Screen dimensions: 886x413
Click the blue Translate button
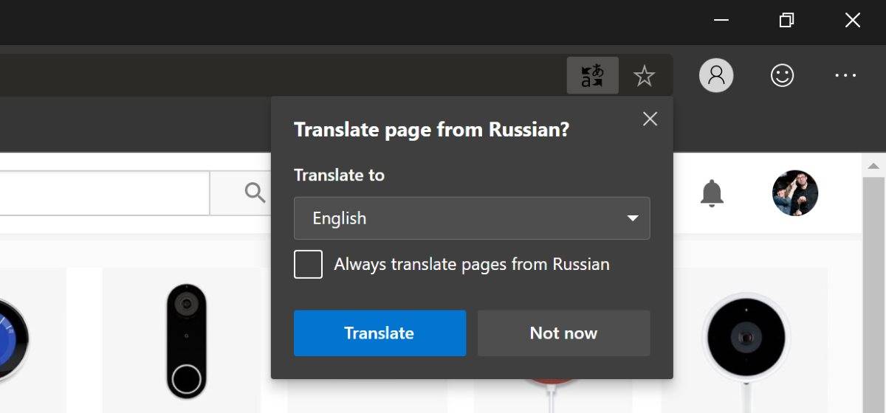point(380,333)
